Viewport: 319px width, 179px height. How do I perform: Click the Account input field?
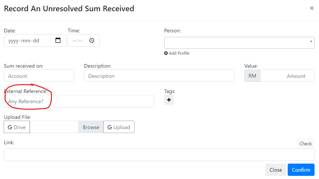(39, 76)
